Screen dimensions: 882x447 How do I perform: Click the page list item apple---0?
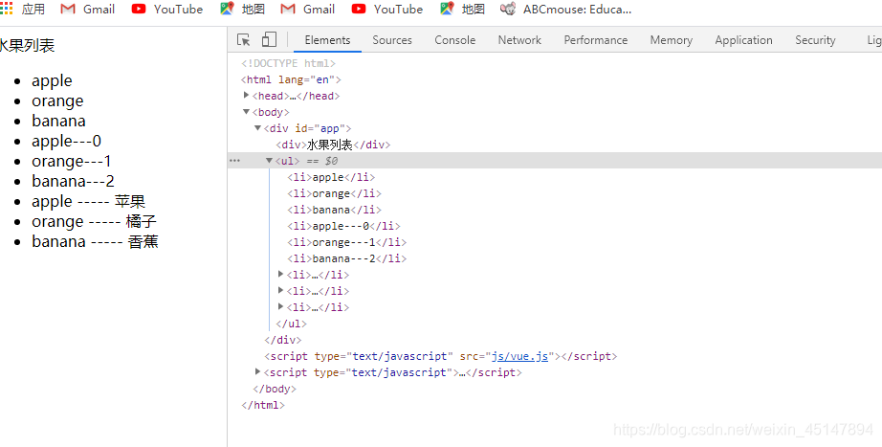[x=66, y=141]
